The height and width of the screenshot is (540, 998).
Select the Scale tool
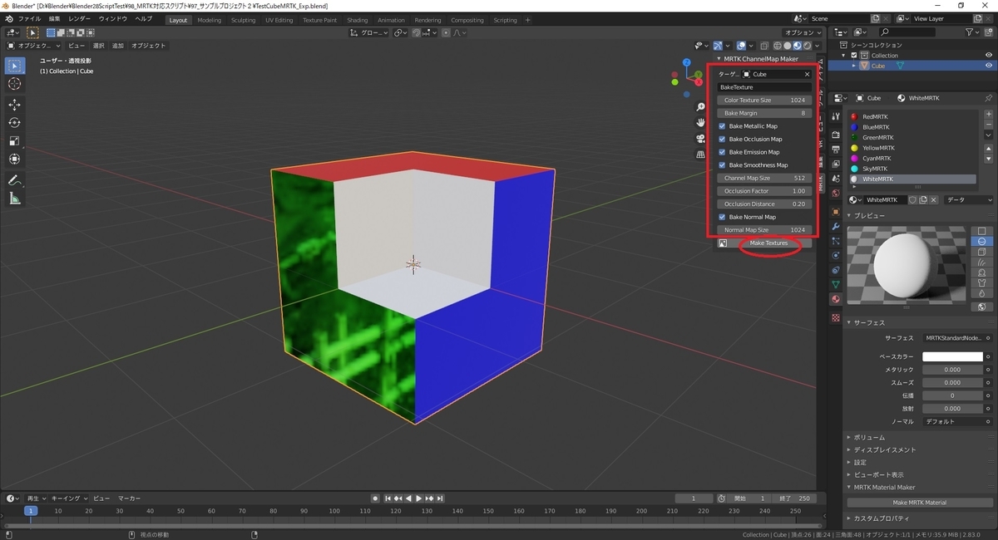click(x=14, y=141)
